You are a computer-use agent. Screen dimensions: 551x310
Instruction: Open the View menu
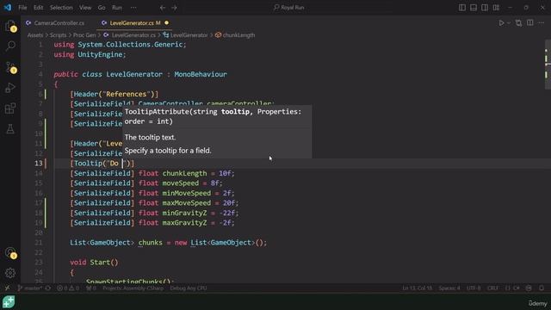(x=85, y=8)
